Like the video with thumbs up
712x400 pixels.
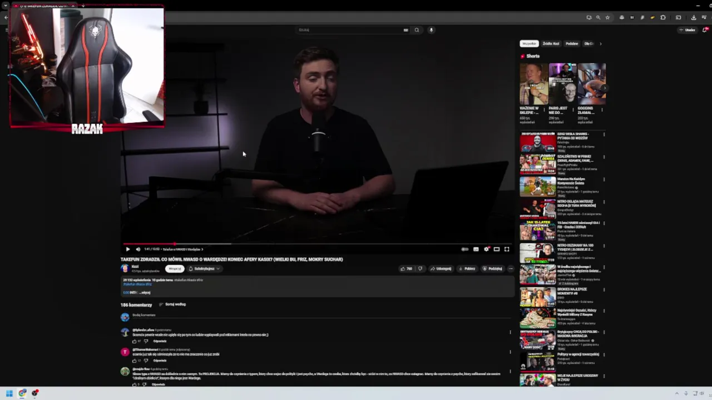[406, 269]
